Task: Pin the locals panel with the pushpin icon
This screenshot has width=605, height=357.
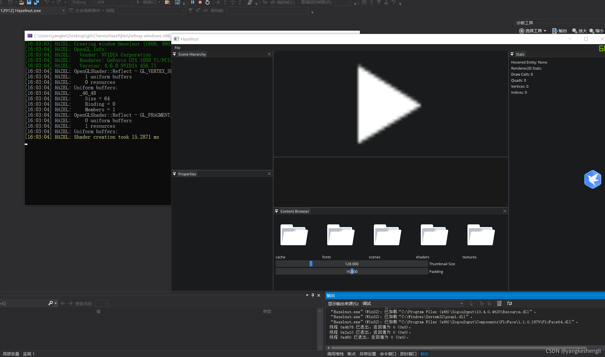Action: click(313, 295)
